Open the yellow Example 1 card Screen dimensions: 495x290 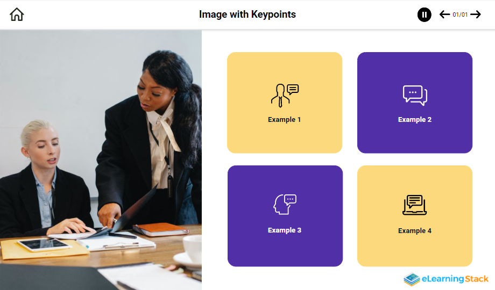(x=285, y=103)
